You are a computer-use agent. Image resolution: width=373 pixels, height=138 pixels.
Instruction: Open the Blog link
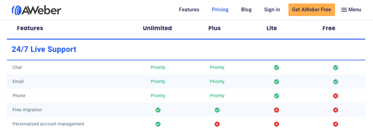[x=246, y=10]
